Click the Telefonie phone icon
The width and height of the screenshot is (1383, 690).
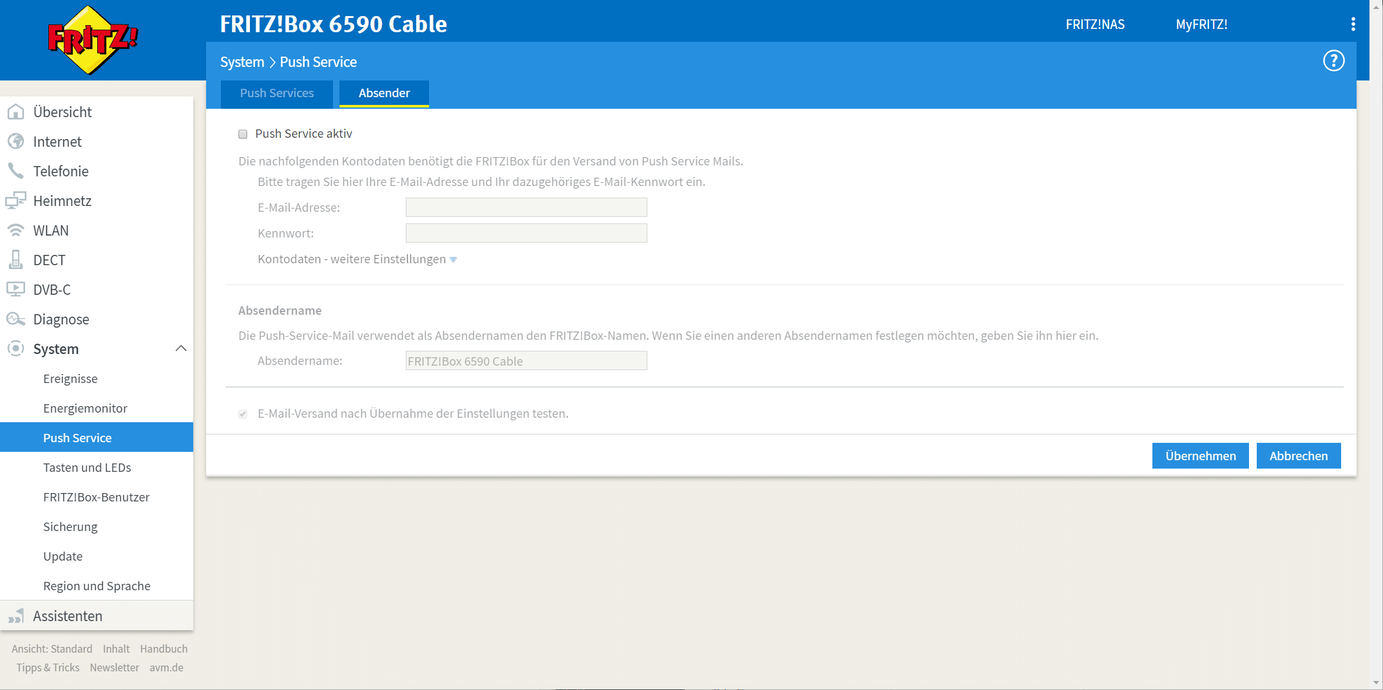point(15,171)
